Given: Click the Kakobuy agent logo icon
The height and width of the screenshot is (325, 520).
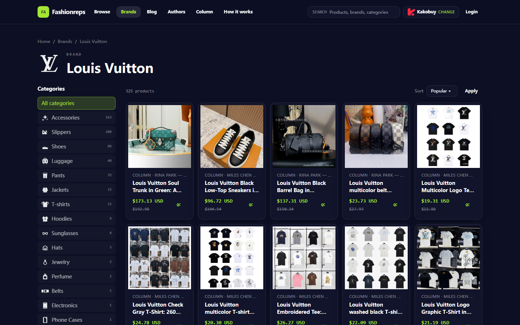Looking at the screenshot, I should pos(411,12).
